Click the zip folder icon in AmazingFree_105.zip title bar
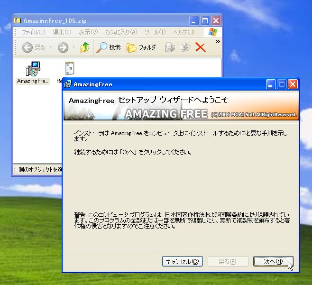The width and height of the screenshot is (312, 285). 18,20
